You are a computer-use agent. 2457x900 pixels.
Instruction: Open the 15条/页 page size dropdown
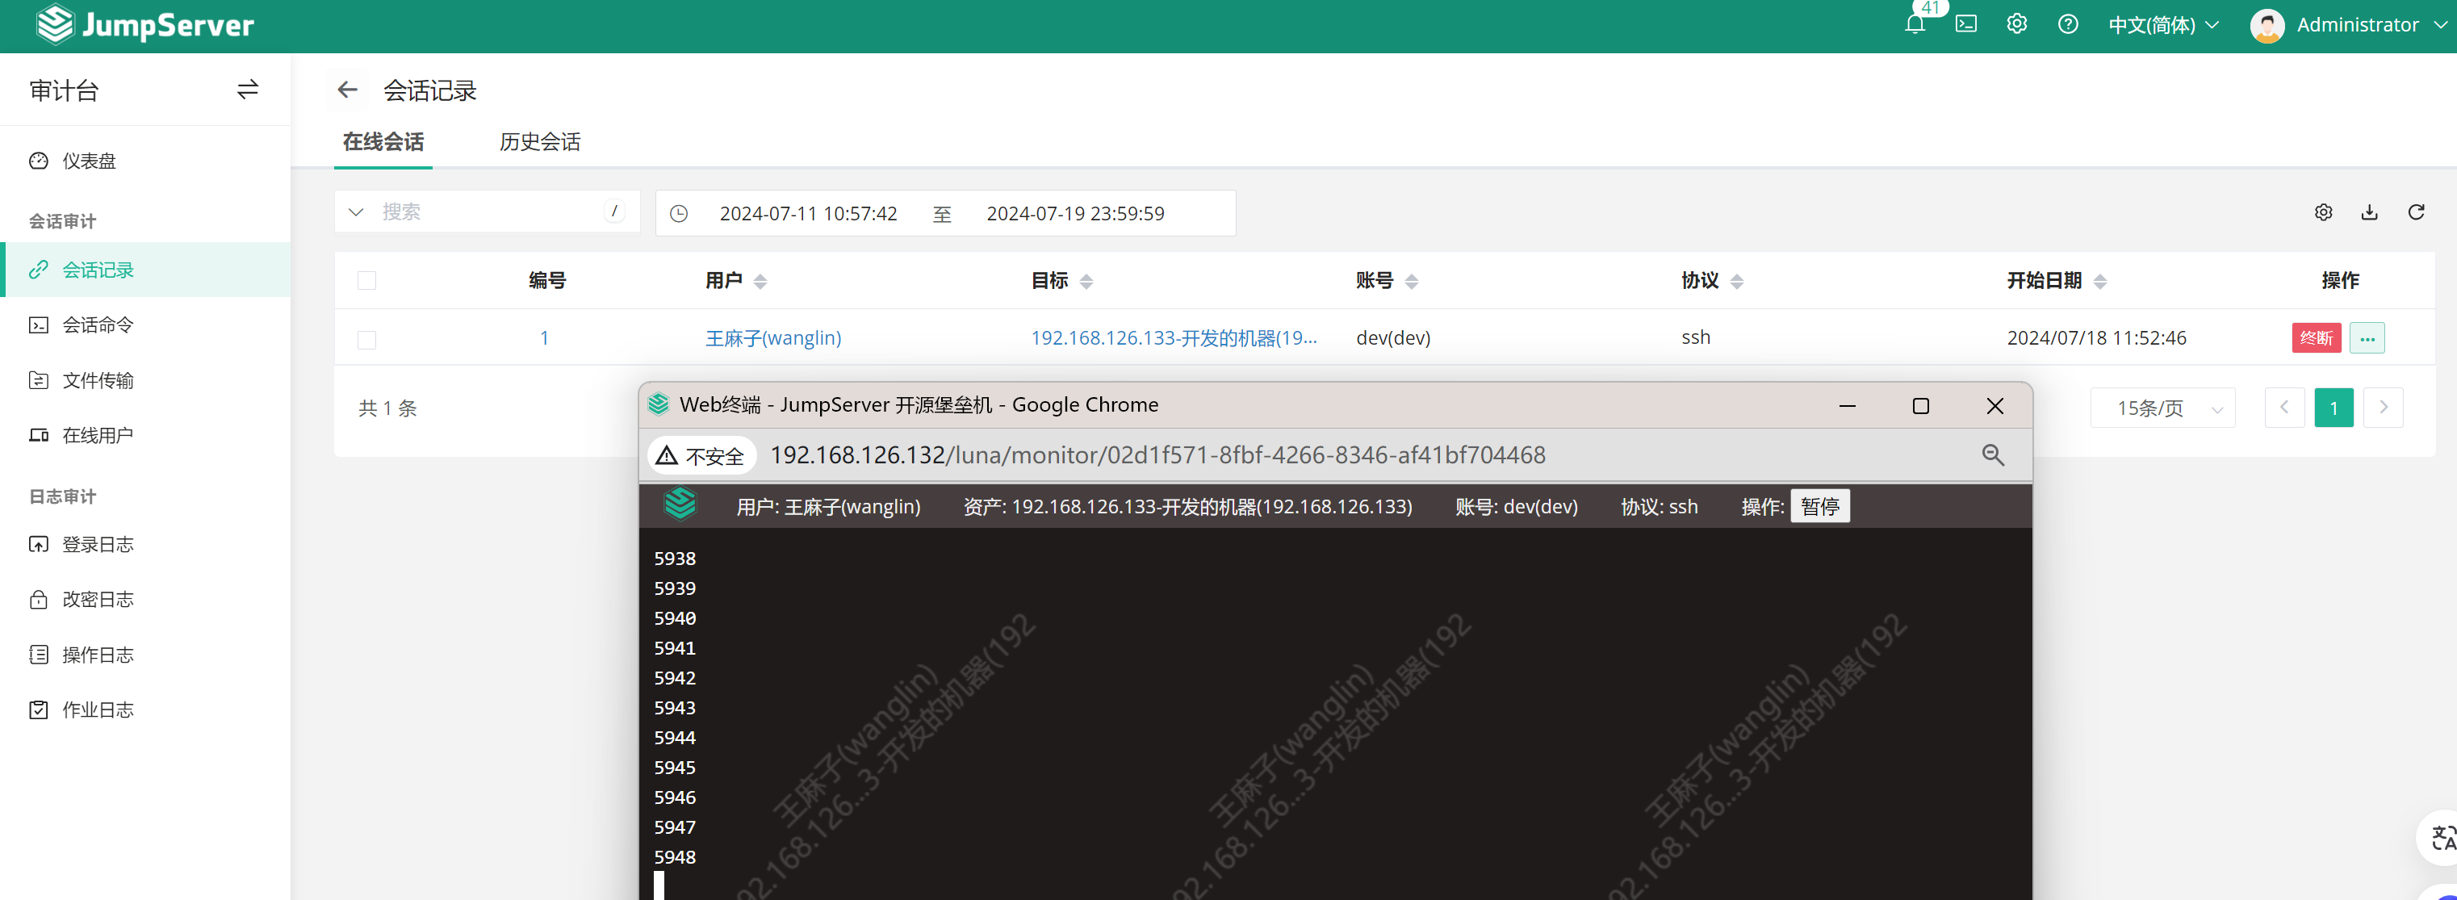tap(2162, 408)
